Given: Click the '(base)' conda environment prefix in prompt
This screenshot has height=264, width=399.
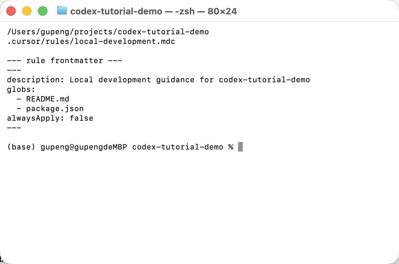Looking at the screenshot, I should point(21,147).
